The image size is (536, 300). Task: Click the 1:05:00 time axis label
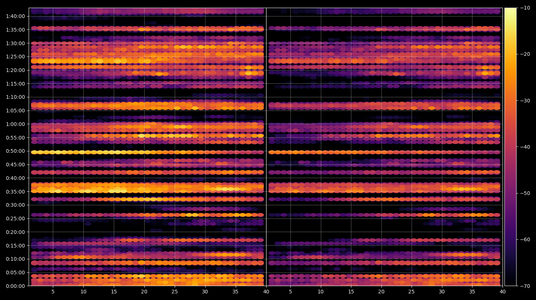pyautogui.click(x=15, y=111)
